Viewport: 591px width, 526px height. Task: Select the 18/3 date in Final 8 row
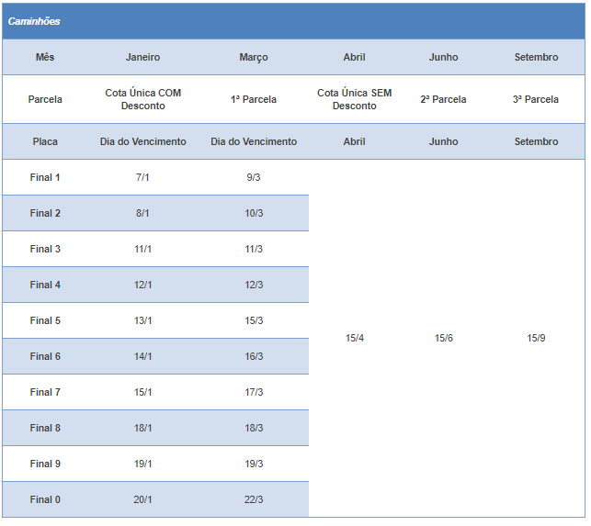pos(254,428)
